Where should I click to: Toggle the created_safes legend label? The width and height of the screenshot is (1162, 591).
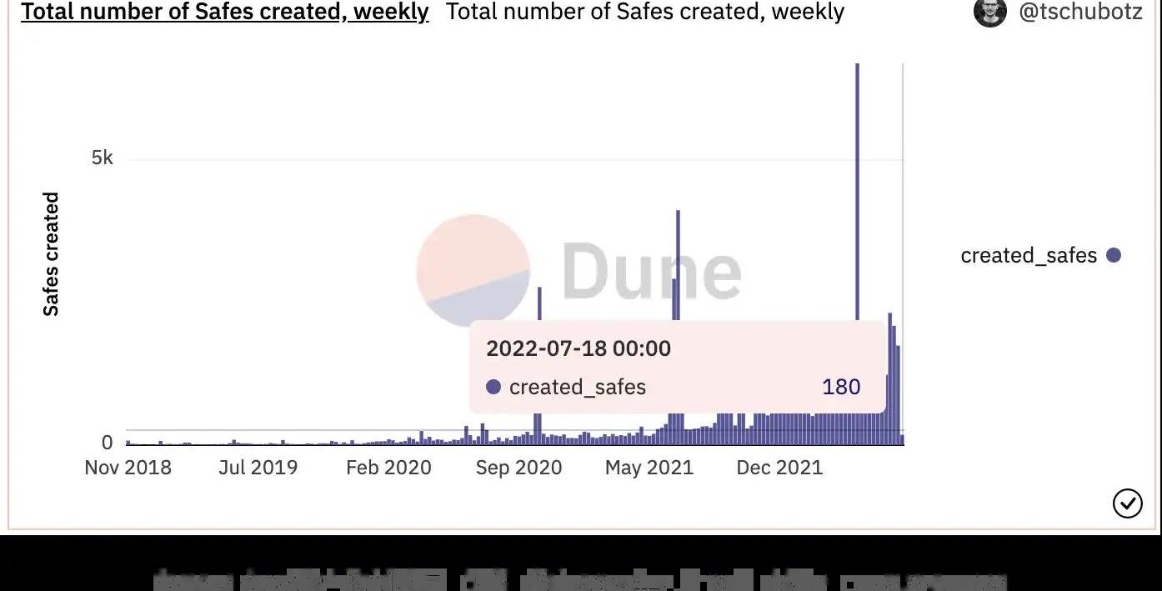(x=1028, y=255)
